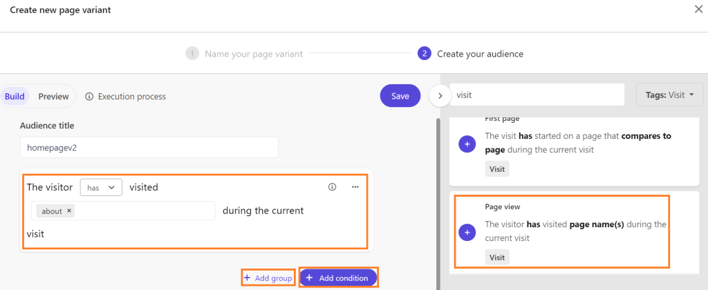
Task: Switch to the Build tab
Action: 15,97
